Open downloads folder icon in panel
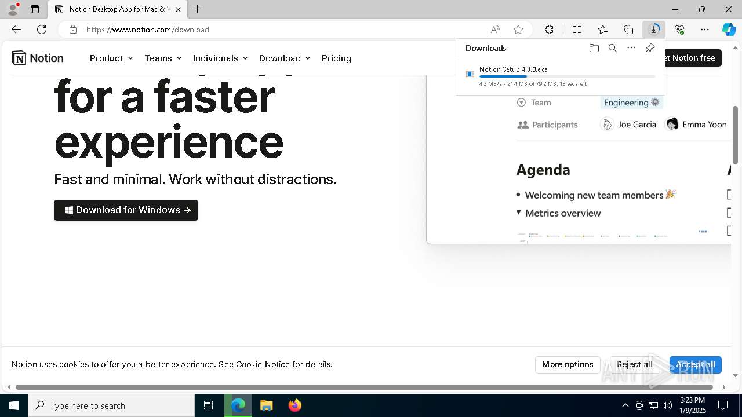Viewport: 742px width, 417px height. pos(594,48)
